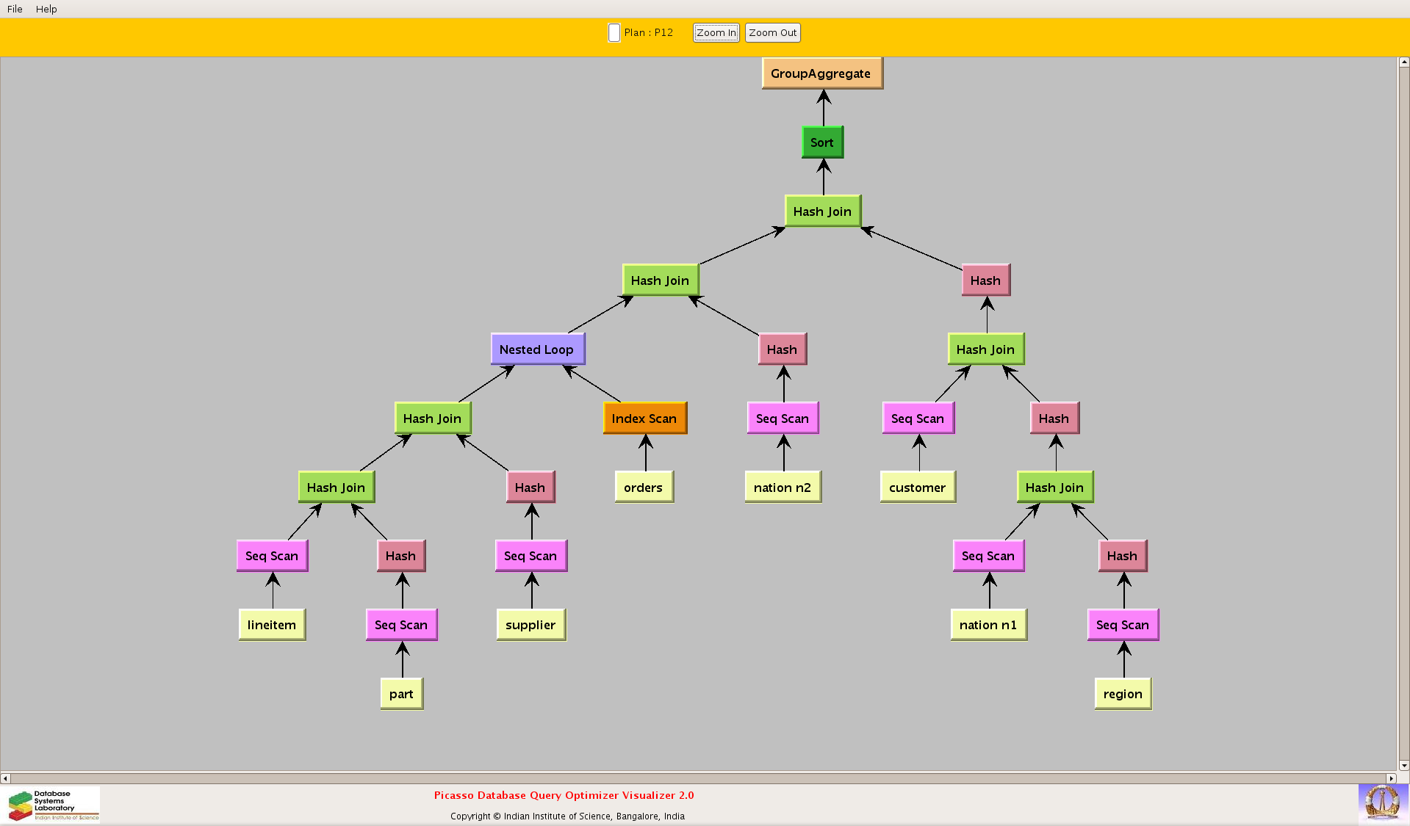Select the region table node
This screenshot has width=1410, height=826.
(x=1123, y=694)
